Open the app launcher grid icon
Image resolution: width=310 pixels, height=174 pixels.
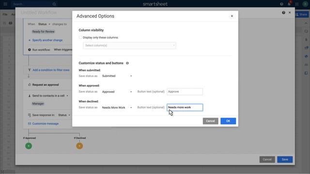[x=297, y=4]
